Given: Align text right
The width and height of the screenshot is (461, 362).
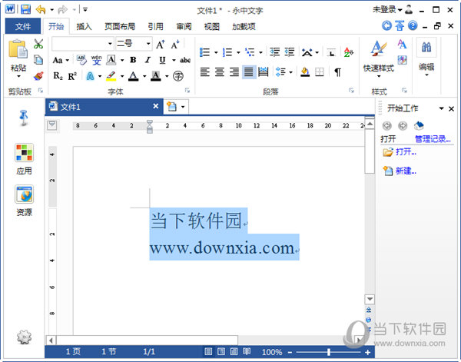Looking at the screenshot, I should tap(234, 71).
